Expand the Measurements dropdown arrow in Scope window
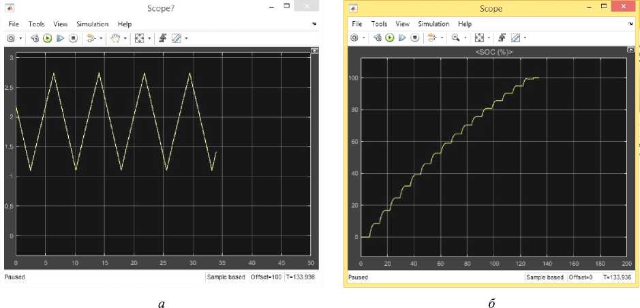The height and width of the screenshot is (308, 640). point(525,38)
